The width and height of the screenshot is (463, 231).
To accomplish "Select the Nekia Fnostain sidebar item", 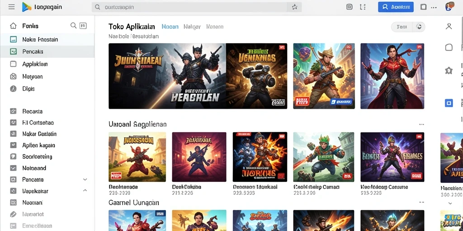I will point(47,40).
